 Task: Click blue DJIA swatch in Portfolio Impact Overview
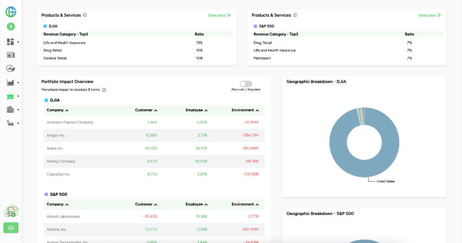(x=46, y=100)
